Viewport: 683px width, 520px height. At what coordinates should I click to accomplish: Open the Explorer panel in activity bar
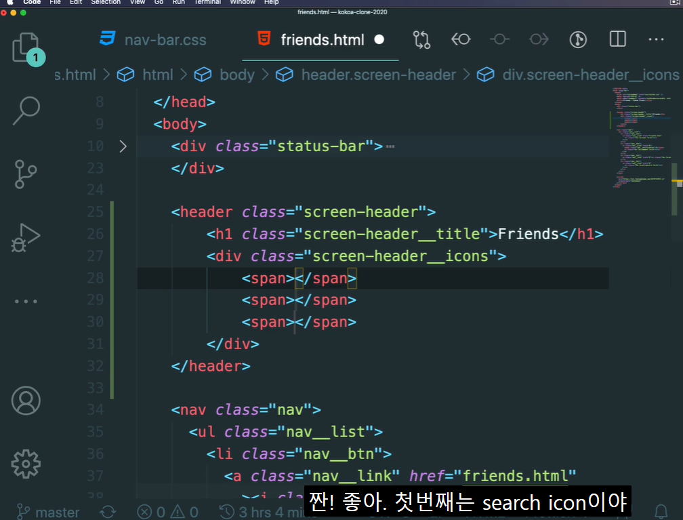[x=26, y=47]
